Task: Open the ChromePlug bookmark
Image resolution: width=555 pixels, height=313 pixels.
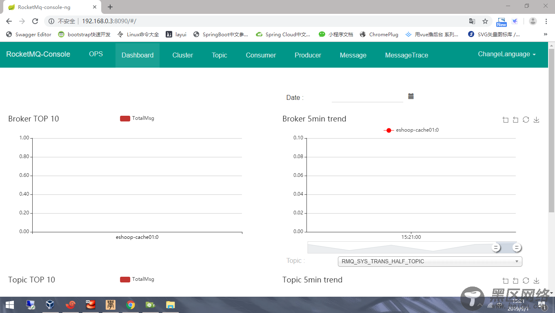Action: coord(379,35)
